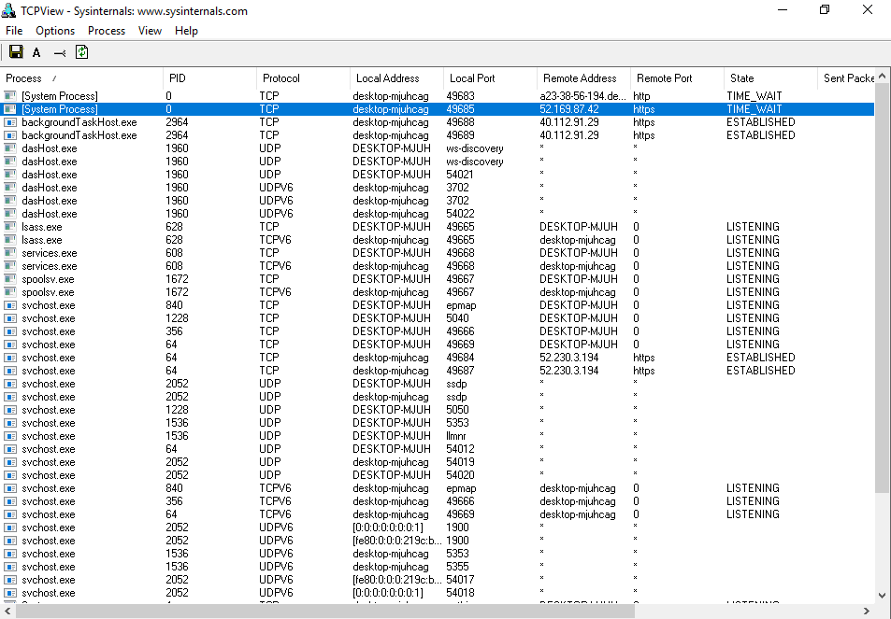Click icon of lsass.exe TCPV6 row

[x=10, y=239]
